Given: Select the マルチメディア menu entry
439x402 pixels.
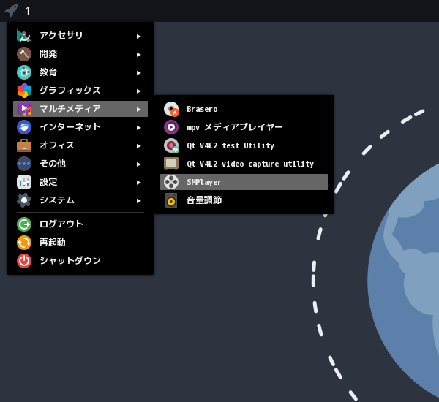Looking at the screenshot, I should [80, 109].
